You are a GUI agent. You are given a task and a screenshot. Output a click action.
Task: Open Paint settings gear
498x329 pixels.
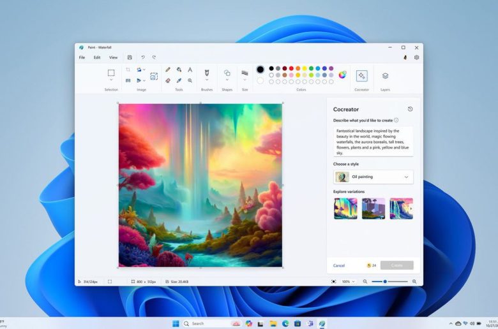(x=416, y=57)
